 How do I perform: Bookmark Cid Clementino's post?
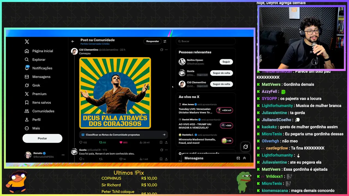coord(161,142)
